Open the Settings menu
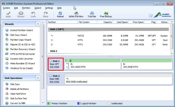Image resolution: width=175 pixels, height=107 pixels. pos(49,8)
